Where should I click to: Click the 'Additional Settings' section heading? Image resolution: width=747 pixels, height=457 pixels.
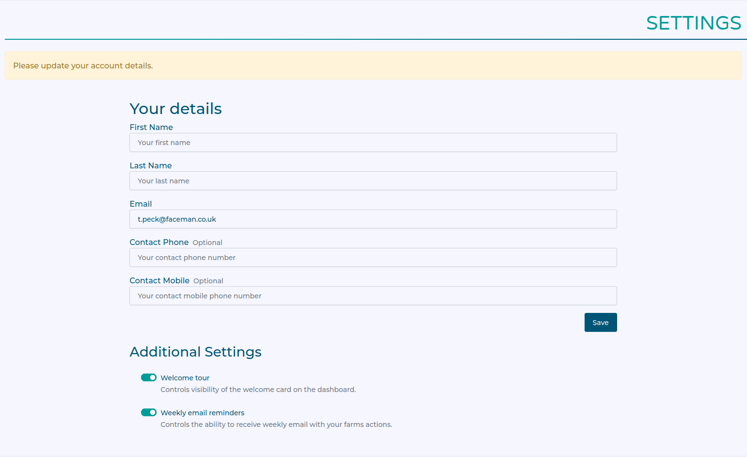click(195, 352)
